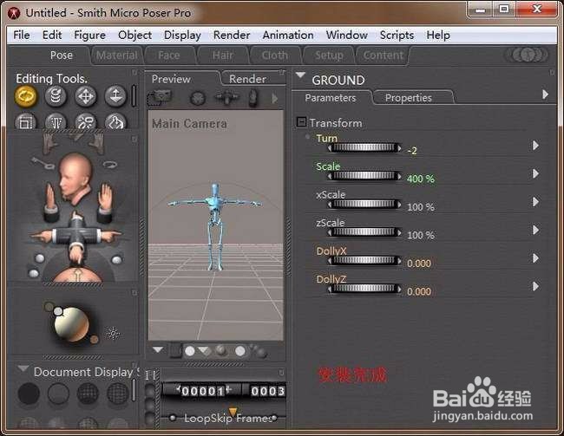564x436 pixels.
Task: Switch to the Cloth room tab
Action: (274, 55)
